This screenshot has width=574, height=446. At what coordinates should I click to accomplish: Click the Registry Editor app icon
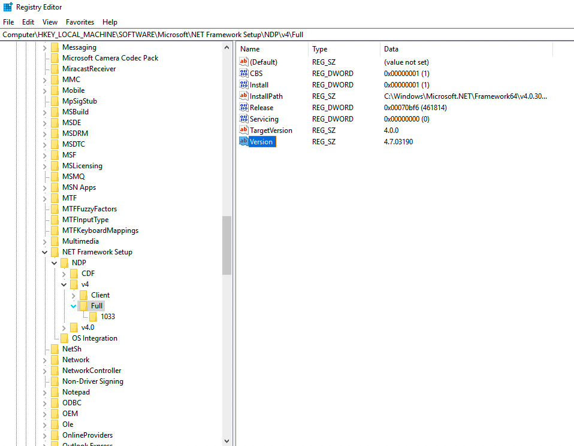pyautogui.click(x=8, y=7)
